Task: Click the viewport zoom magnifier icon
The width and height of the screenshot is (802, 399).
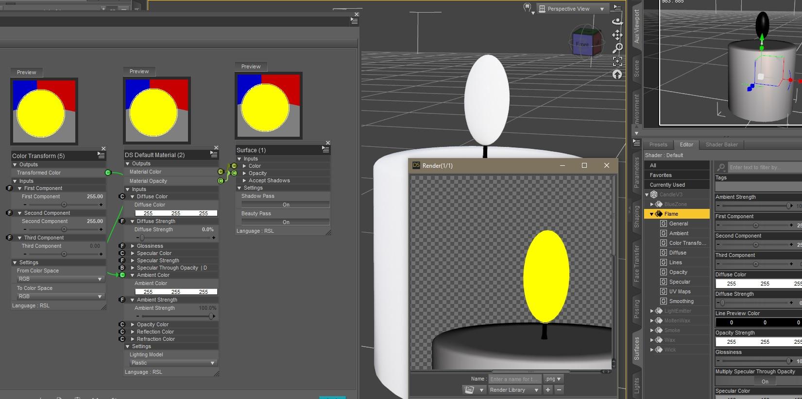Action: click(x=617, y=48)
